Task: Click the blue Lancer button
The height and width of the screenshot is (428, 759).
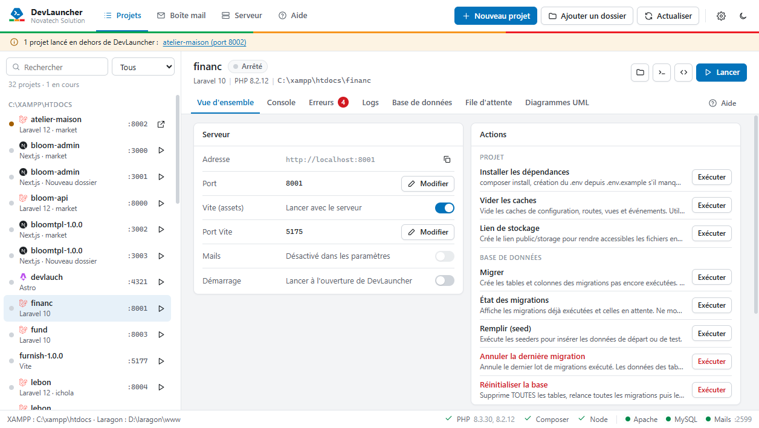Action: (721, 72)
